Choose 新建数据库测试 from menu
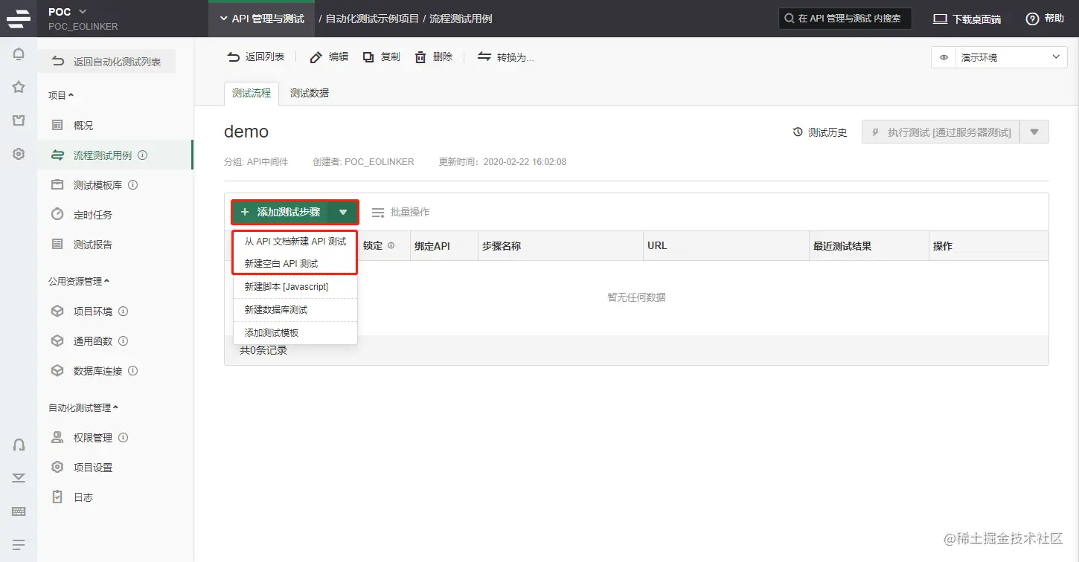 (295, 309)
